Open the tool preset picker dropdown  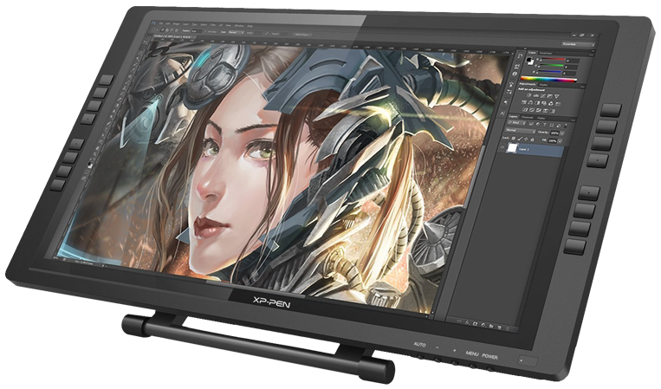tap(158, 30)
